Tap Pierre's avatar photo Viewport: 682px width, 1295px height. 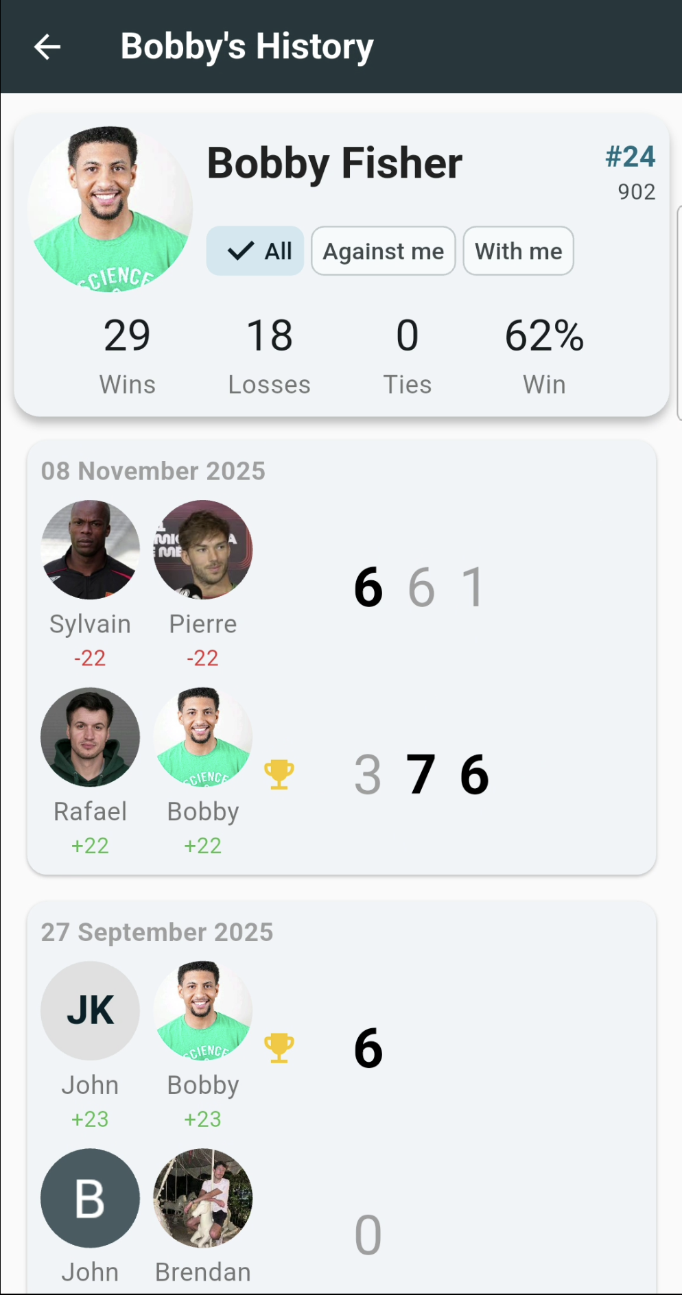click(203, 549)
